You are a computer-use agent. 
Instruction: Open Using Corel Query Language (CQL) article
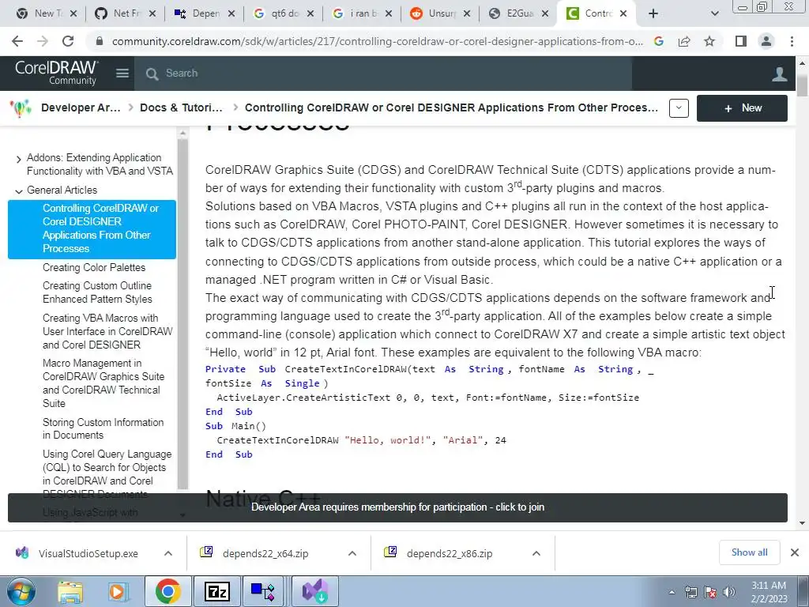point(107,474)
